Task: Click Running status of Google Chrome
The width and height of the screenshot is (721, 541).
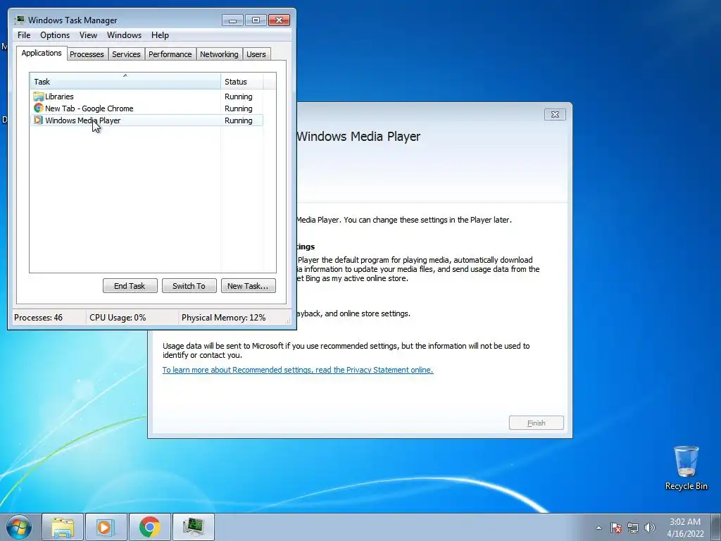Action: [238, 108]
